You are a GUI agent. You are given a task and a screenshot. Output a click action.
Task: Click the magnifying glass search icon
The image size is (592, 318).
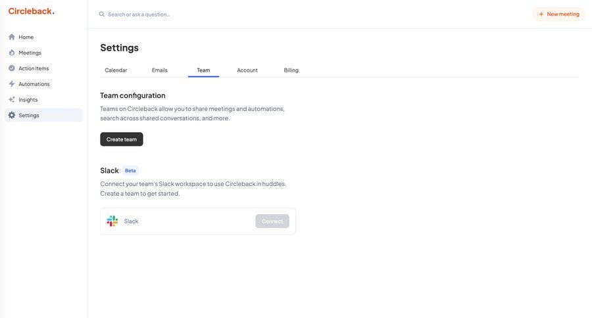(x=101, y=14)
